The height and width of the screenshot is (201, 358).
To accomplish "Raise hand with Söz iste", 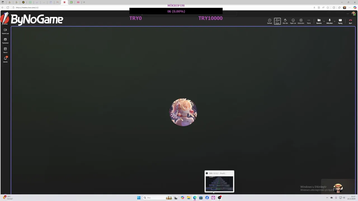I will tap(285, 21).
